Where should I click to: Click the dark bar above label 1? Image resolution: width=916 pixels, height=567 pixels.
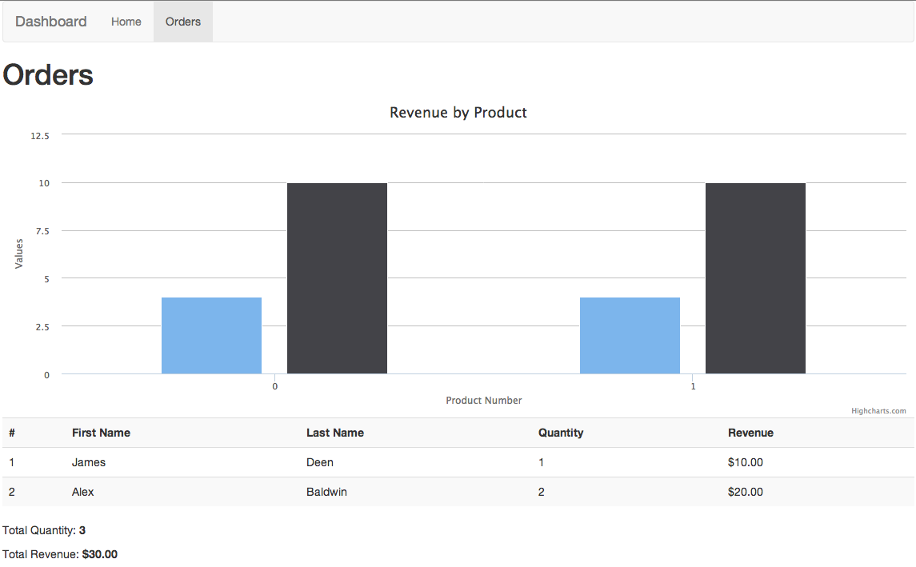click(x=755, y=278)
